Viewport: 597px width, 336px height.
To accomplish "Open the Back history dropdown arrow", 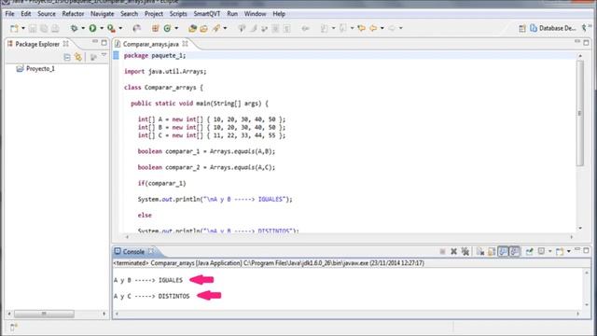I will click(382, 28).
